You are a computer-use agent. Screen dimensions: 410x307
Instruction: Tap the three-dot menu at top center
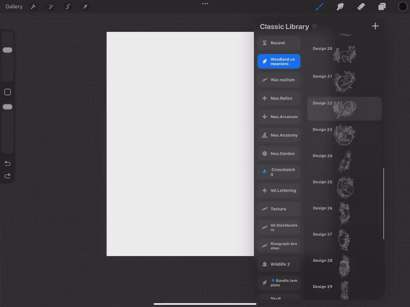point(205,4)
